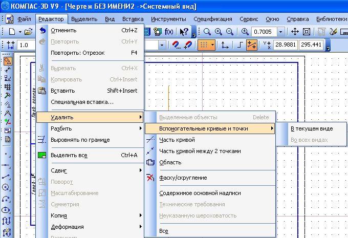Image resolution: width=348 pixels, height=238 pixels.
Task: Expand the Разбить submenu
Action: [90, 128]
